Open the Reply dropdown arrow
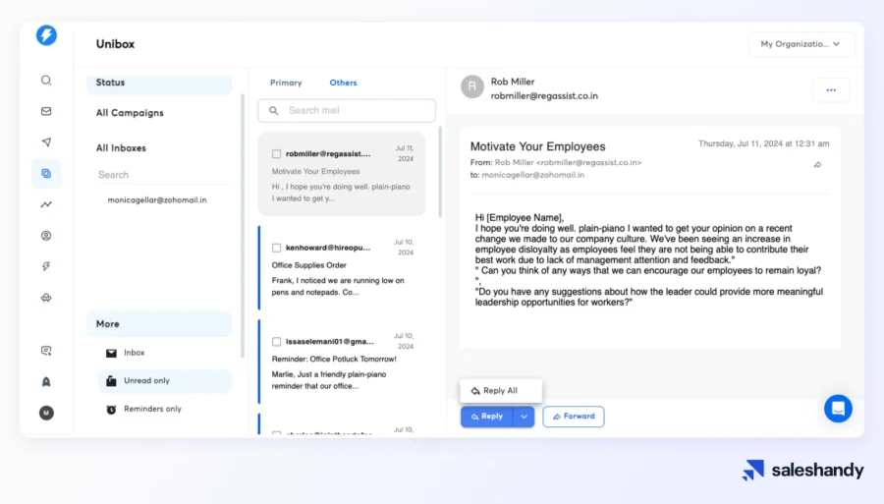The image size is (884, 504). coord(524,417)
